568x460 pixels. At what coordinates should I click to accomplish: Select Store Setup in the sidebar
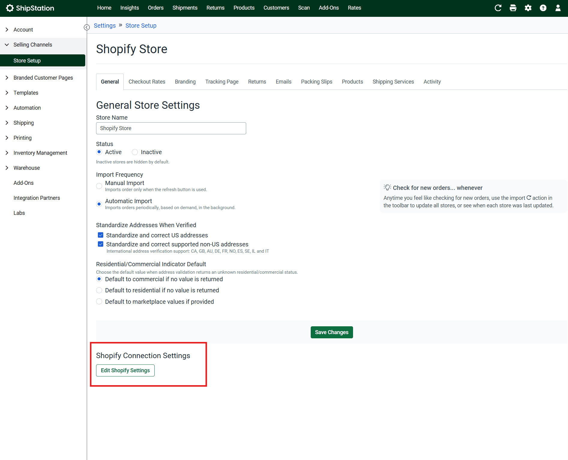(43, 60)
